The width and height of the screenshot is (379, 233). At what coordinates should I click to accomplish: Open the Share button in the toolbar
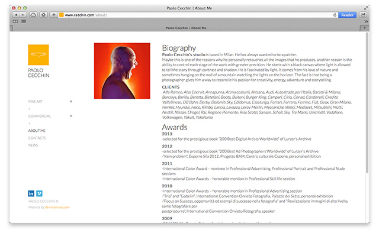pos(363,15)
